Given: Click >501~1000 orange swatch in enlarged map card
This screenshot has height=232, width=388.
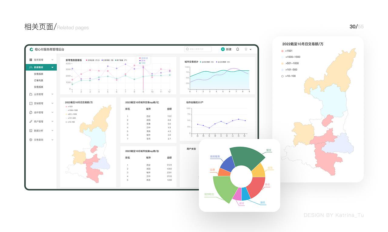Looking at the screenshot, I should pos(283,63).
